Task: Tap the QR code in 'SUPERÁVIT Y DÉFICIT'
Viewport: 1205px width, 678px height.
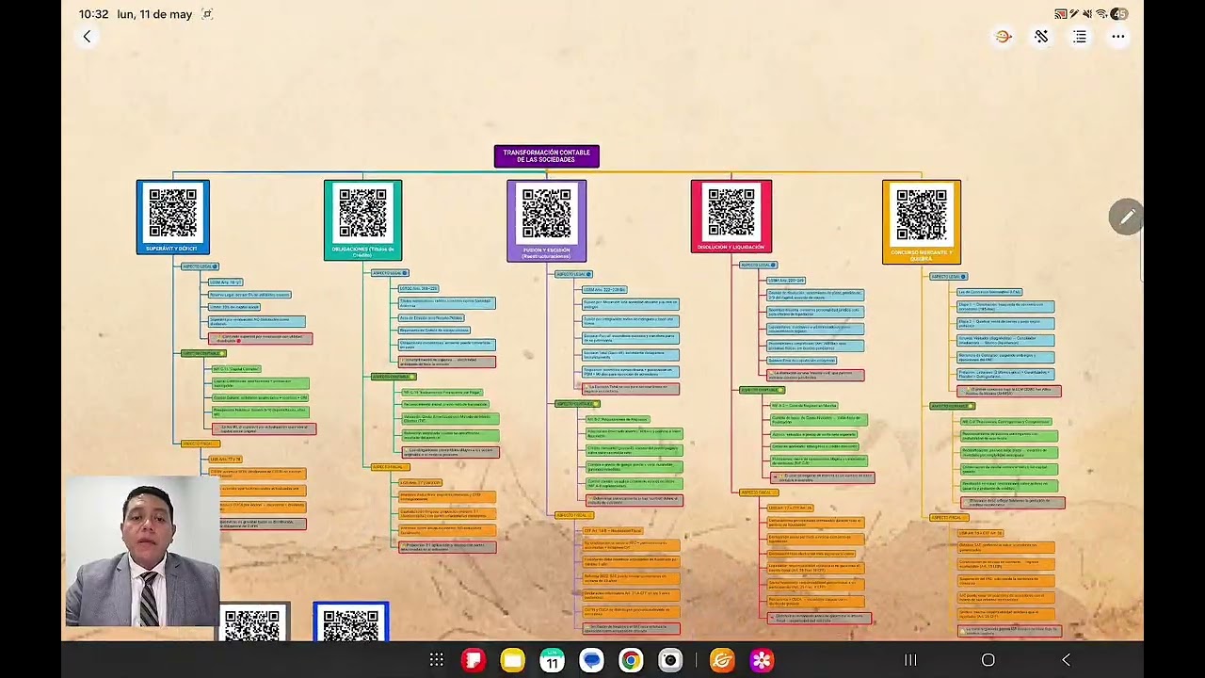Action: [173, 213]
